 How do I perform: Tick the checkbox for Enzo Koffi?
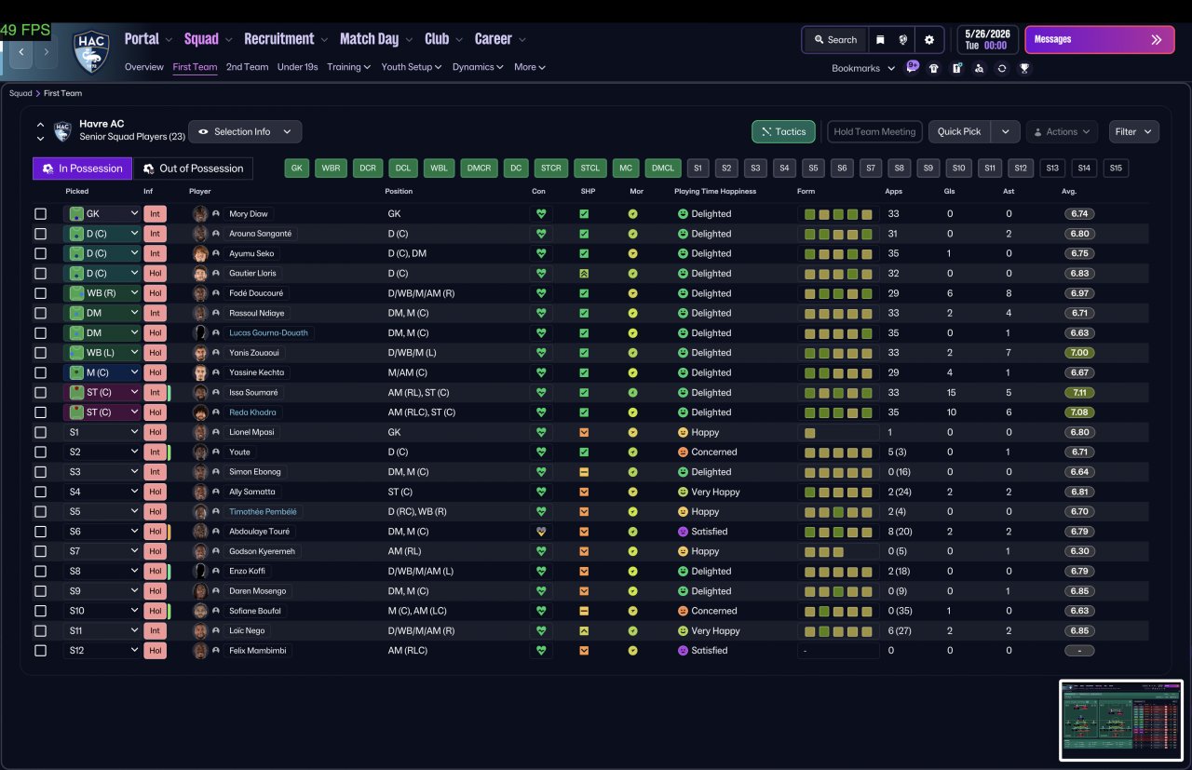coord(40,571)
